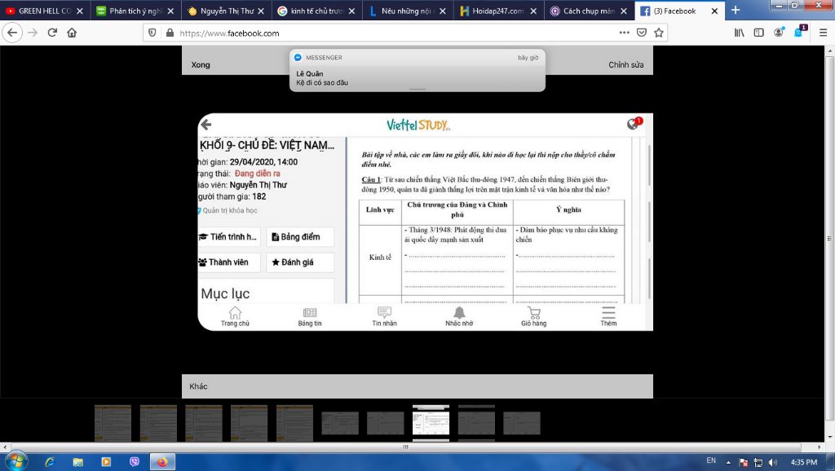
Task: Click the Chỉnh sửa edit button
Action: [x=625, y=64]
